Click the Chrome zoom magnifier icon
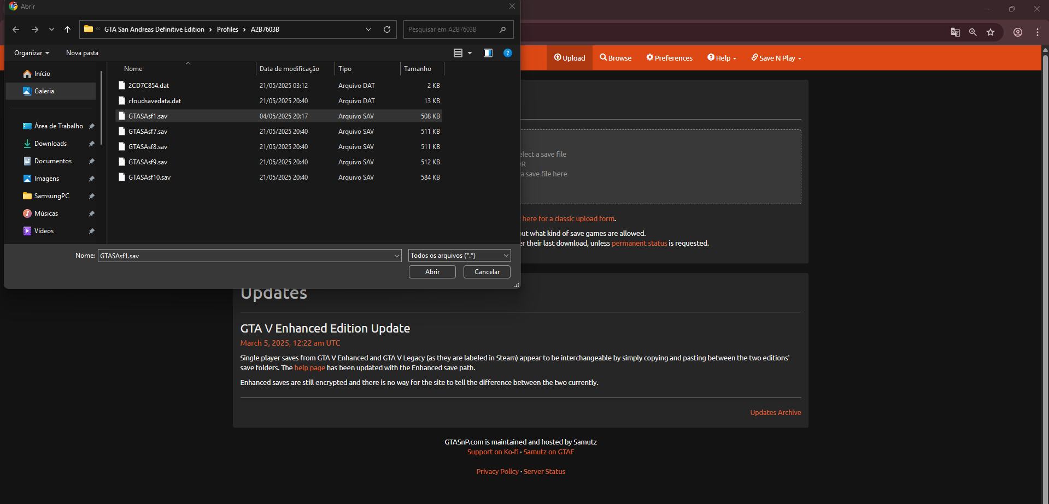1049x504 pixels. 973,32
